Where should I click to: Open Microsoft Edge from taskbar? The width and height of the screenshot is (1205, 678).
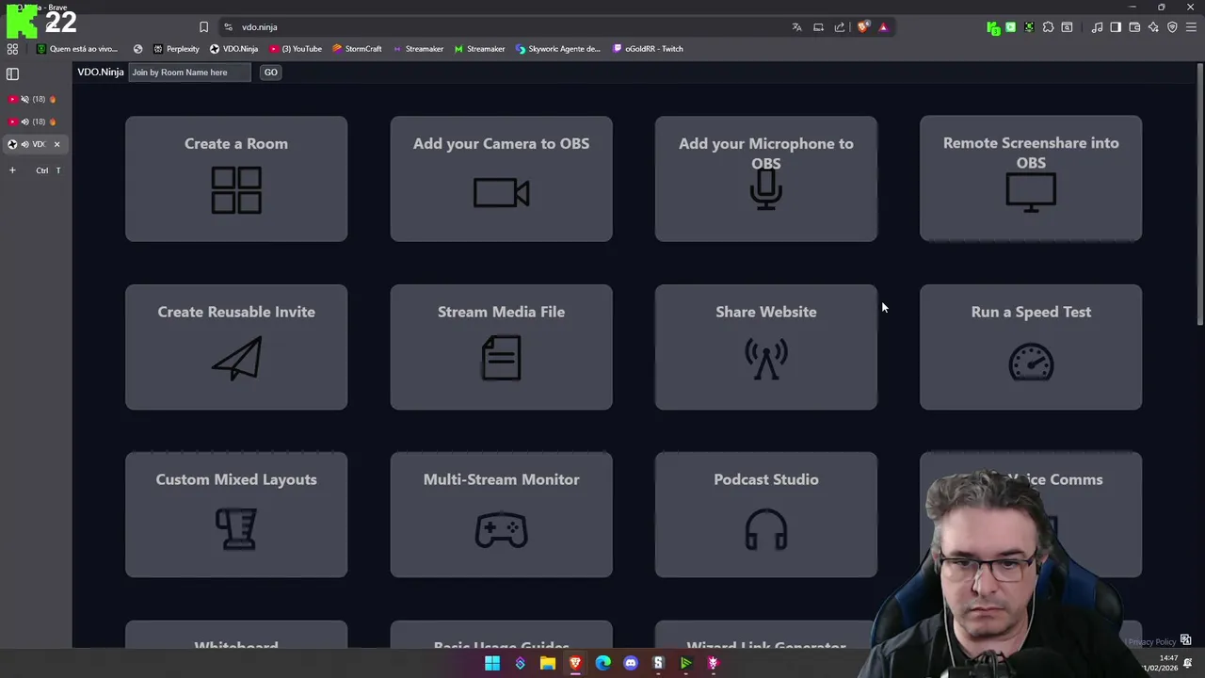click(602, 663)
